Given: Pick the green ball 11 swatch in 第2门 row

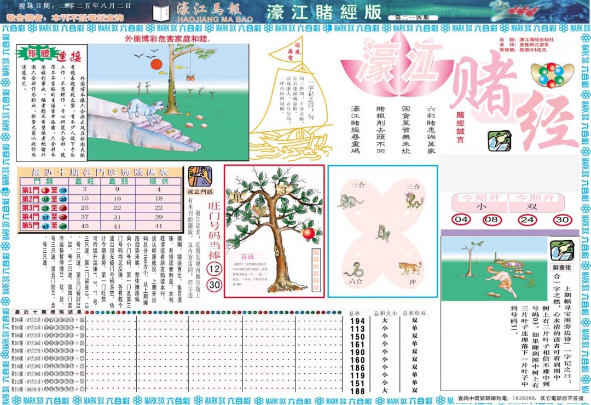Looking at the screenshot, I should (45, 199).
